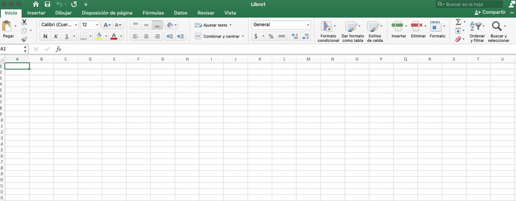516x201 pixels.
Task: Open Dar formato como tabla gallery
Action: (x=353, y=31)
